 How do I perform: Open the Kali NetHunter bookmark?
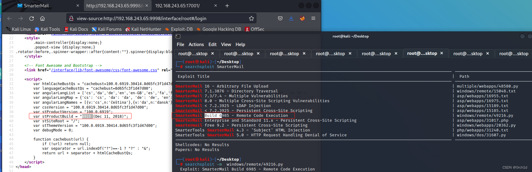143,29
